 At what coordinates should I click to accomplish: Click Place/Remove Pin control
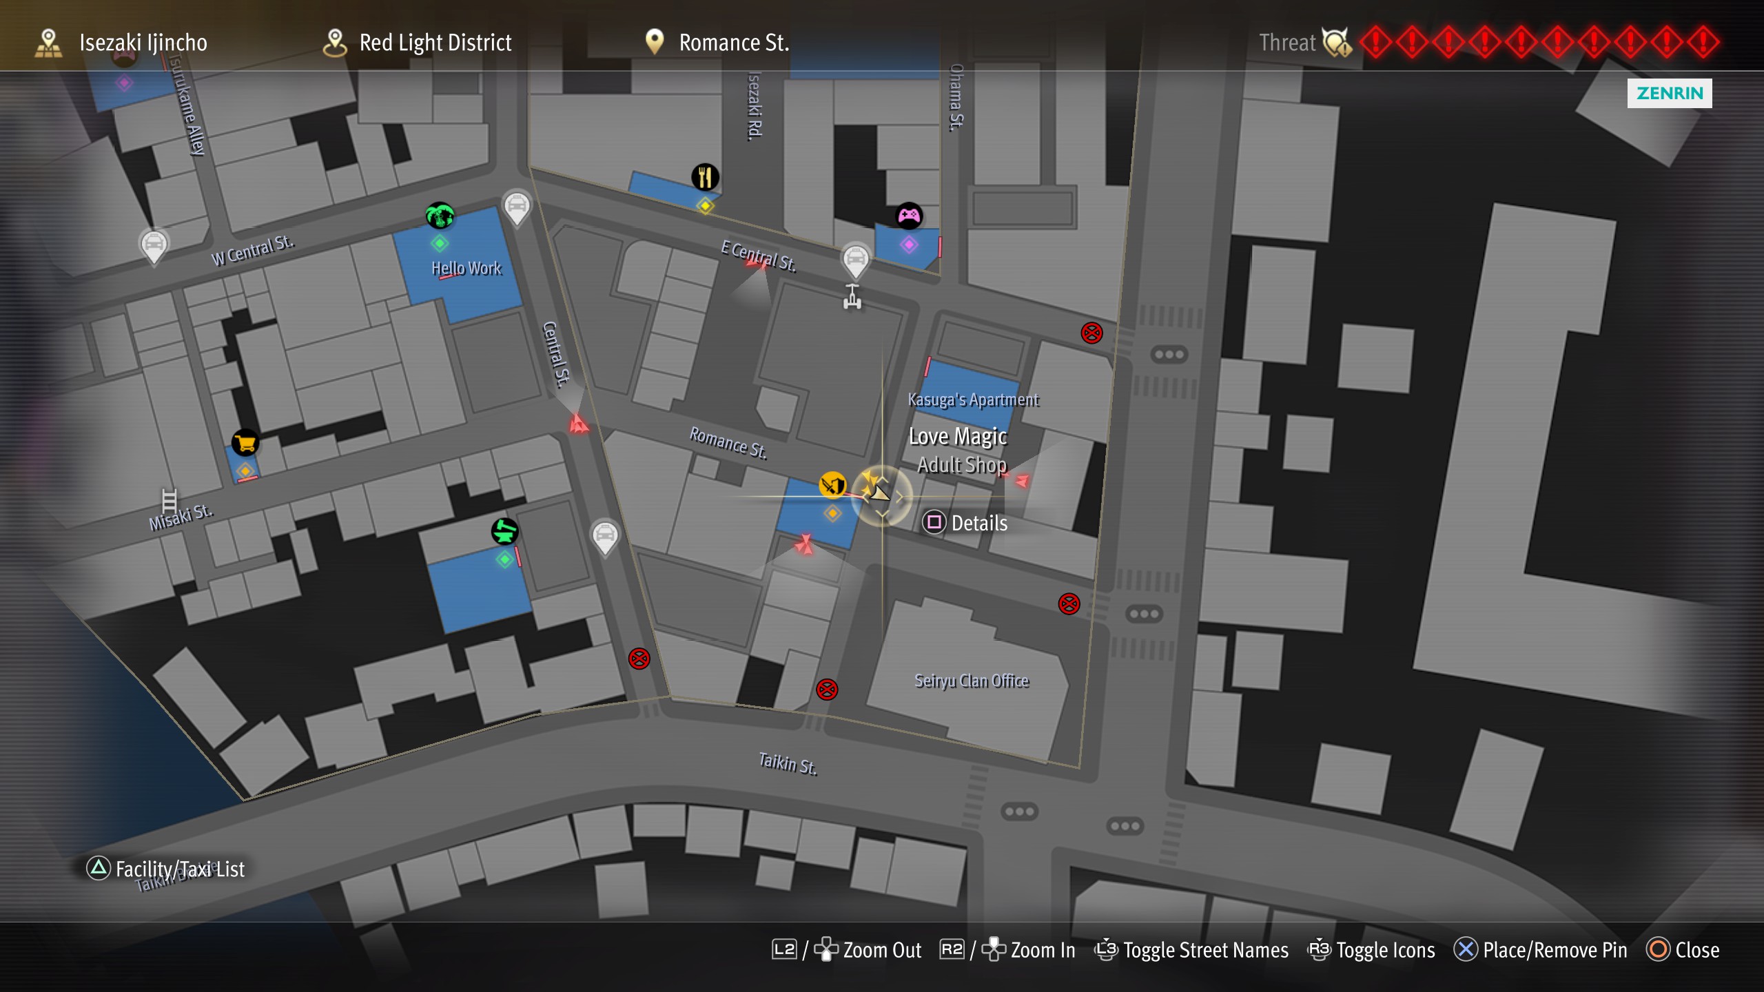pyautogui.click(x=1541, y=950)
